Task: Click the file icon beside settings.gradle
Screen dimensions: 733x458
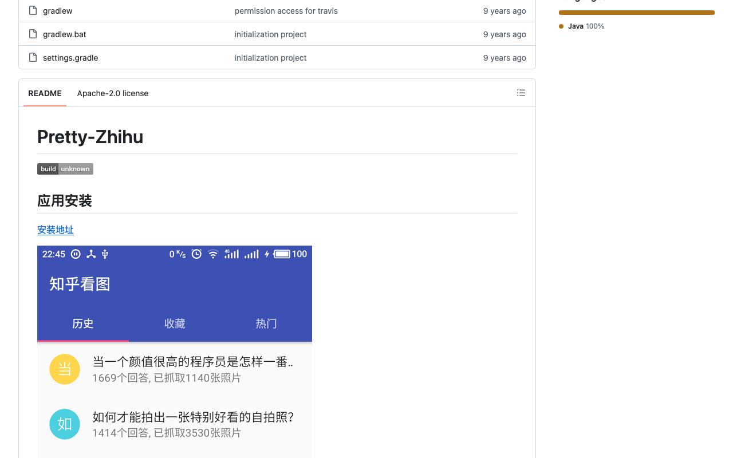Action: tap(33, 57)
